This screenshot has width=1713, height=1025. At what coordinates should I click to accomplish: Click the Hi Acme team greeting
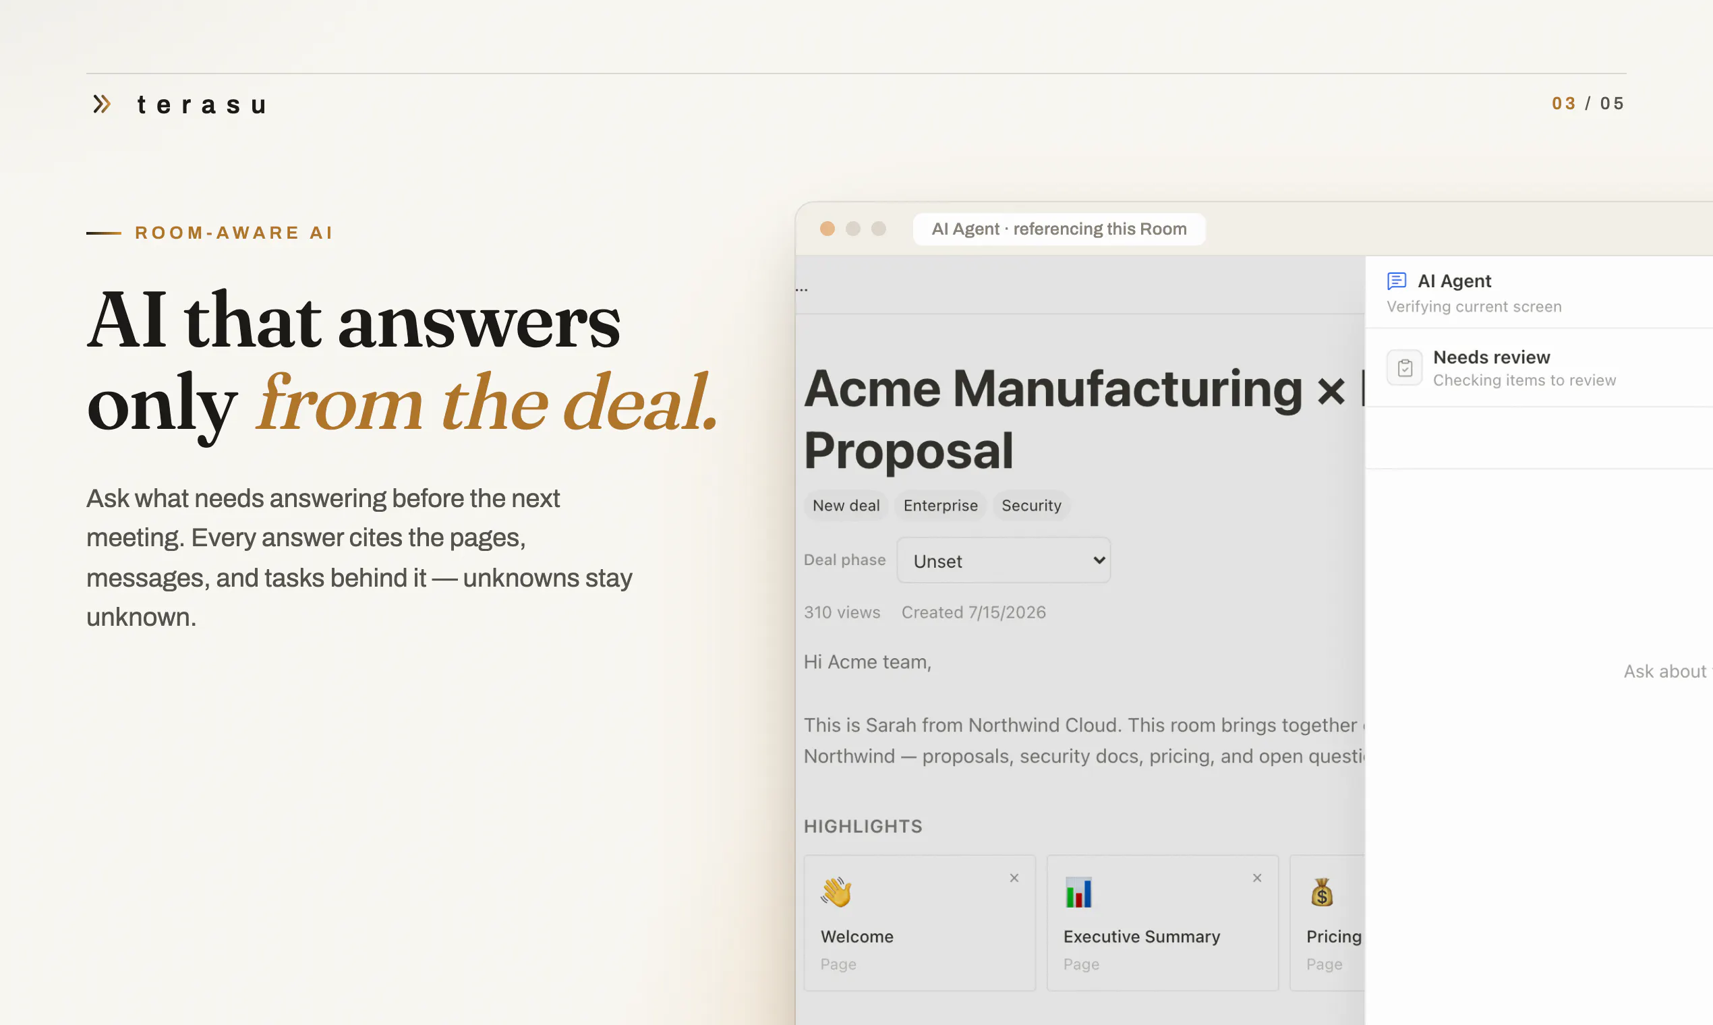click(x=867, y=662)
